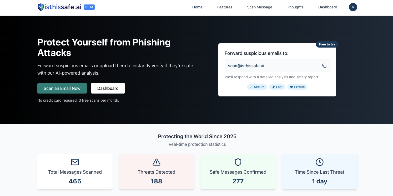Click the Time Since Last Threat label
The width and height of the screenshot is (393, 196).
click(x=320, y=172)
